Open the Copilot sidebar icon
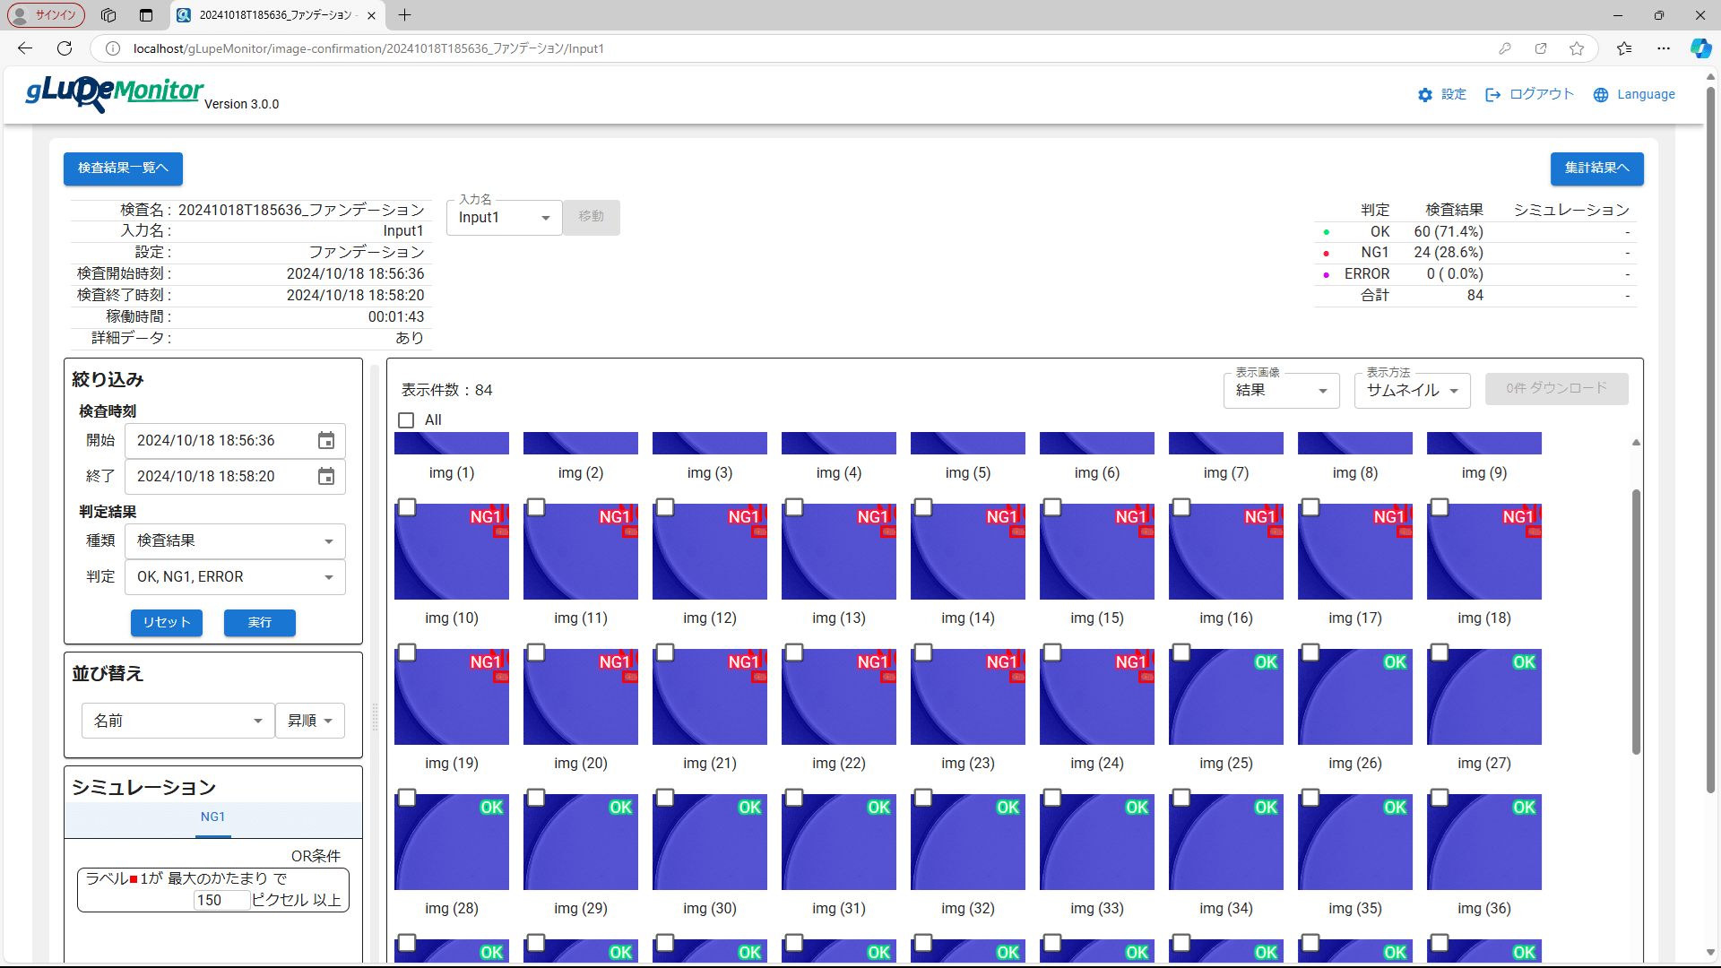The image size is (1721, 968). pyautogui.click(x=1700, y=48)
